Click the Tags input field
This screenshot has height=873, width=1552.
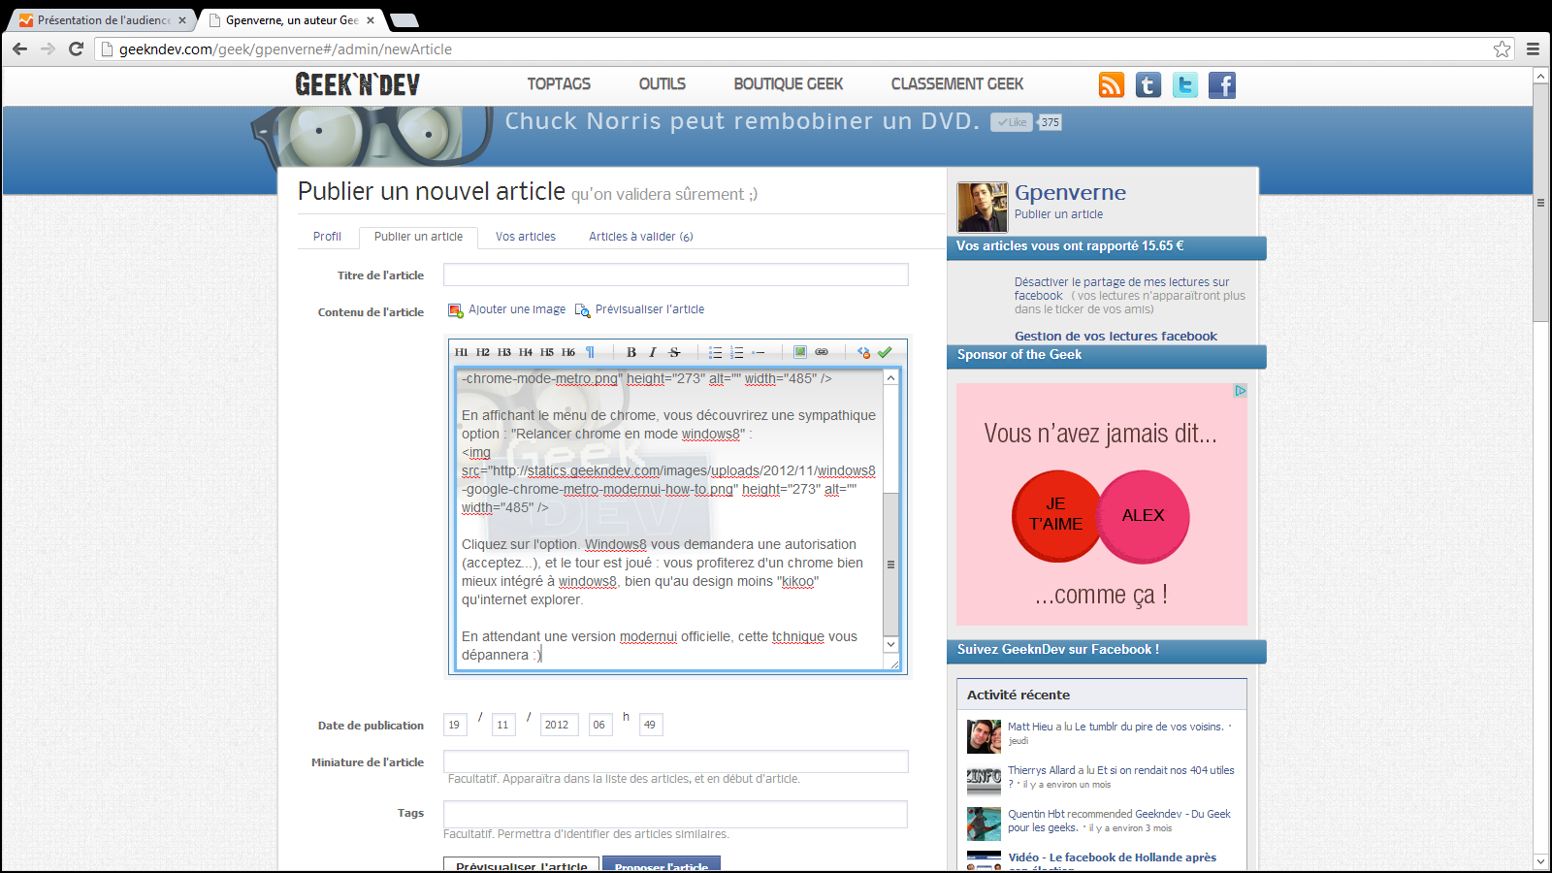675,814
